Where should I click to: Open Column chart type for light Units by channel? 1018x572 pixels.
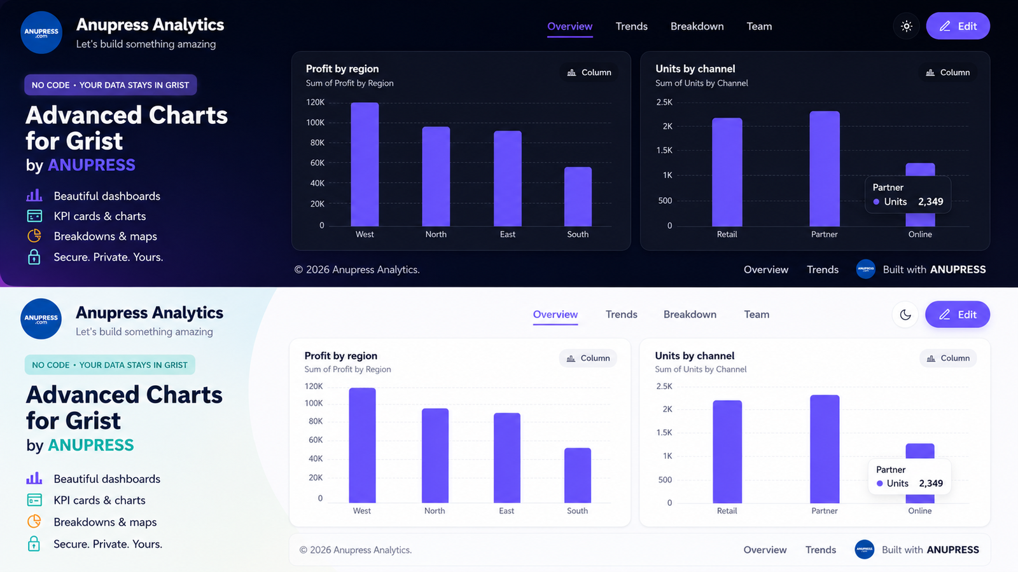pyautogui.click(x=948, y=358)
